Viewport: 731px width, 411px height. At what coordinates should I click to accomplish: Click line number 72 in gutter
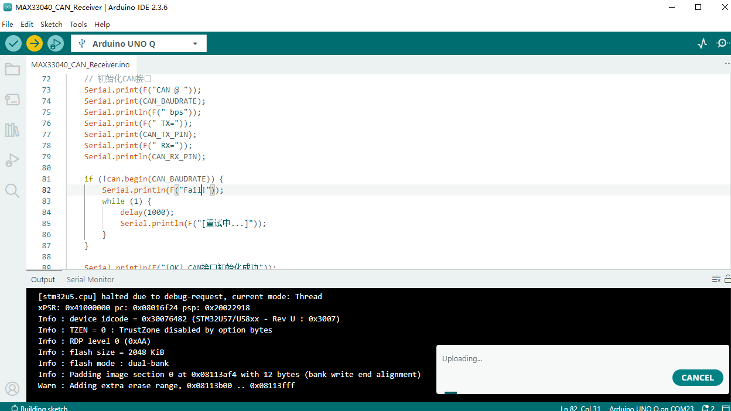point(46,79)
